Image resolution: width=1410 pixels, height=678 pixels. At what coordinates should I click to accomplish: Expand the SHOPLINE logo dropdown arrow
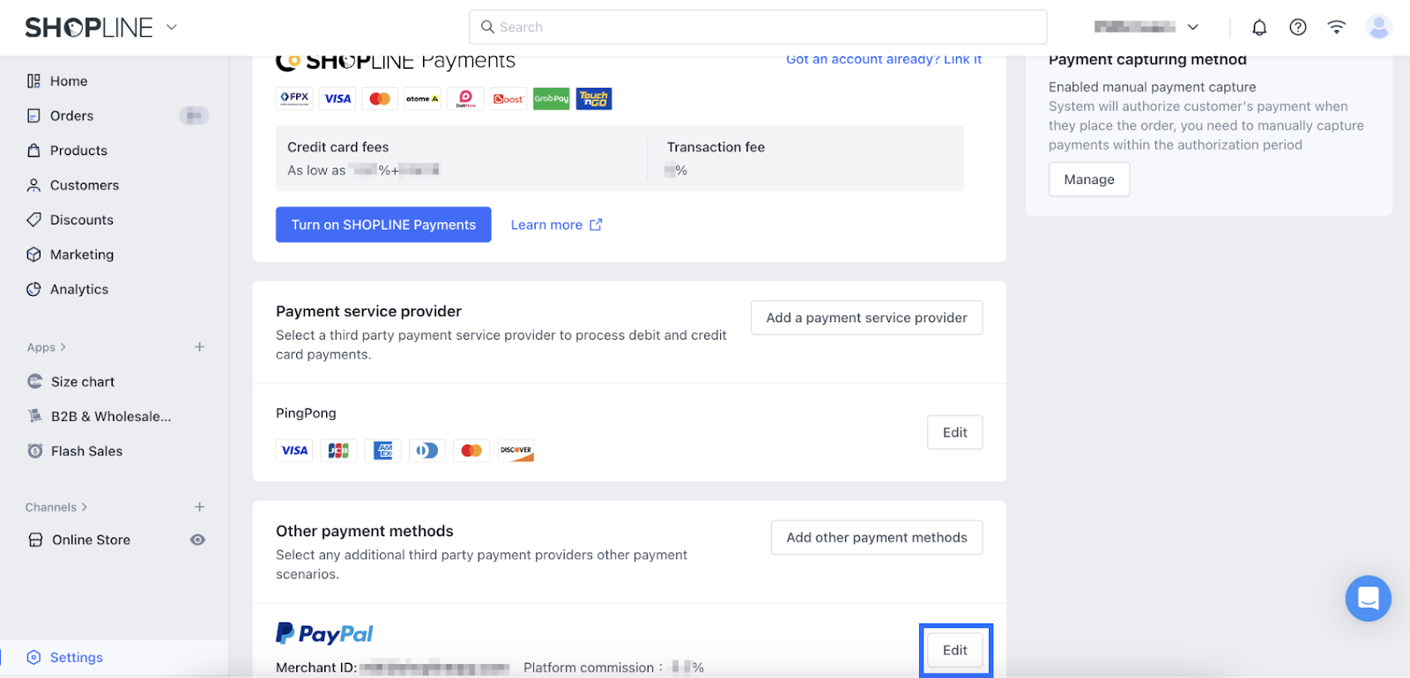pos(172,27)
